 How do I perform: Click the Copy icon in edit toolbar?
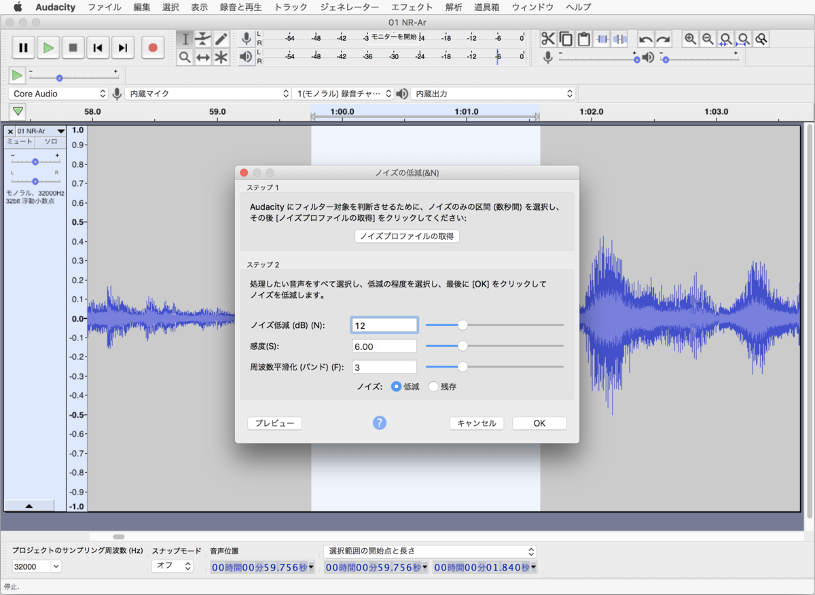tap(566, 39)
